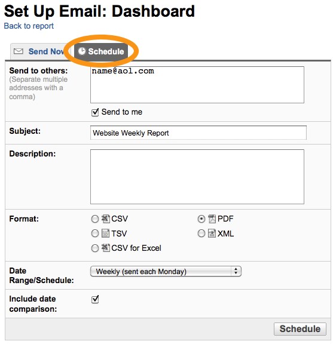Open the Date Range/Schedule dropdown
This screenshot has height=344, width=333.
[166, 271]
